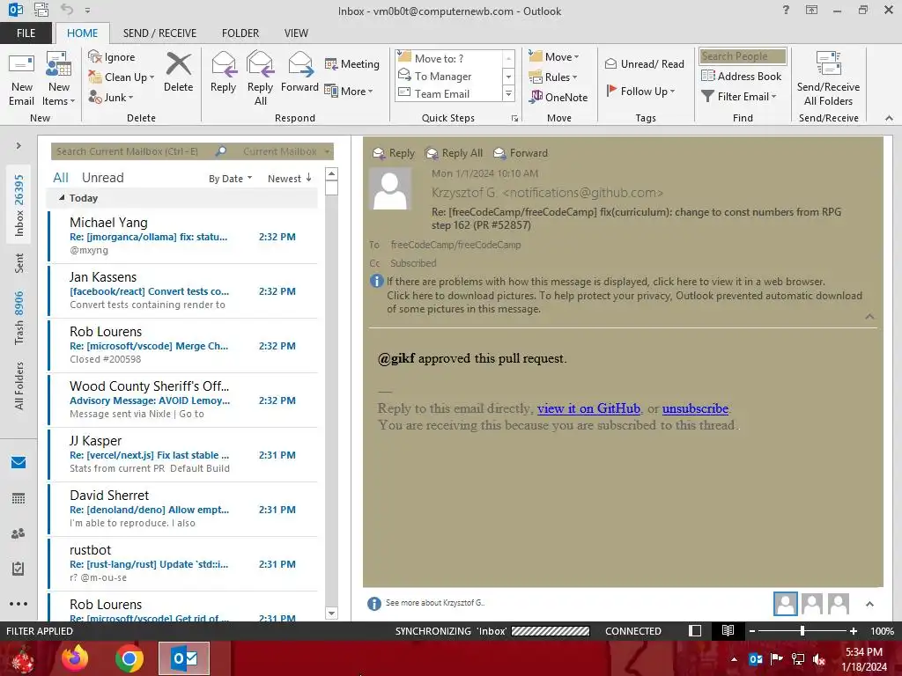Toggle Unread/Read status
Image resolution: width=902 pixels, height=676 pixels.
[644, 63]
